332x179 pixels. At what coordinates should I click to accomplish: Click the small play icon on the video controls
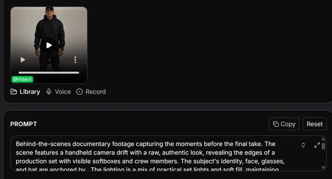click(22, 60)
